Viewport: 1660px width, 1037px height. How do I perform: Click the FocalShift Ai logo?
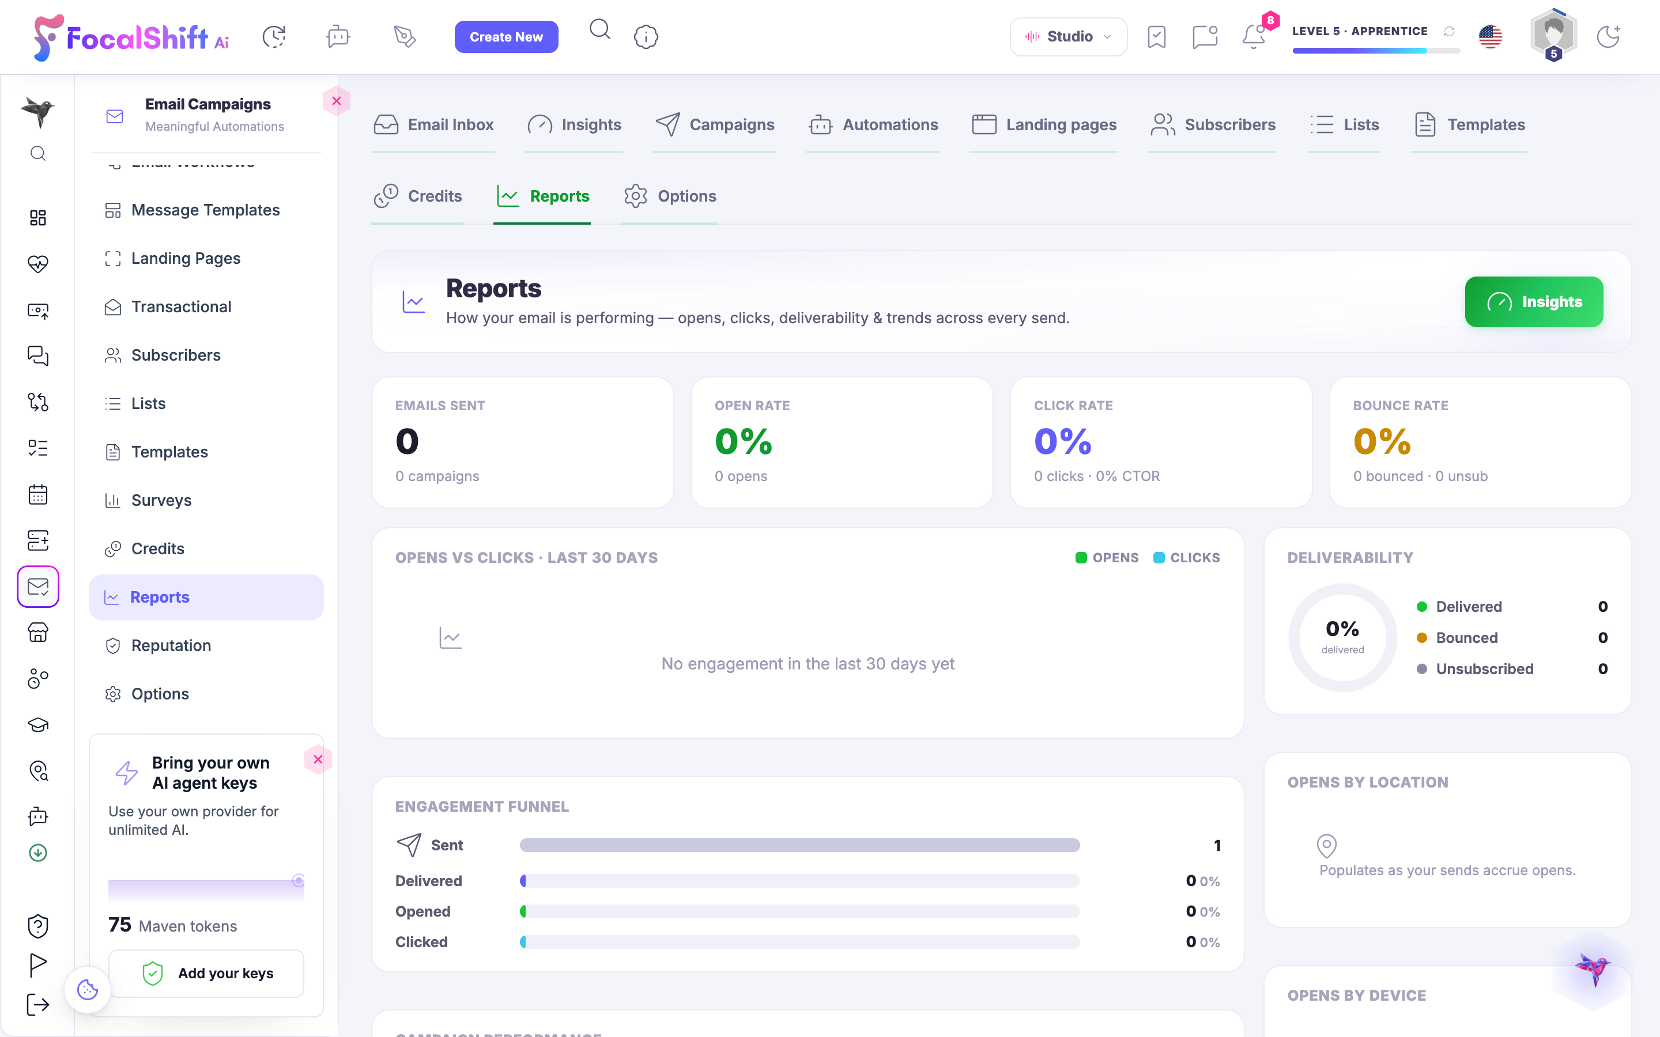point(131,37)
